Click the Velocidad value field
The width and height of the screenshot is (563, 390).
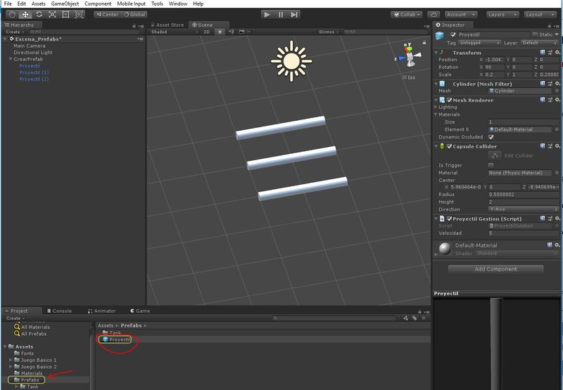coord(524,233)
